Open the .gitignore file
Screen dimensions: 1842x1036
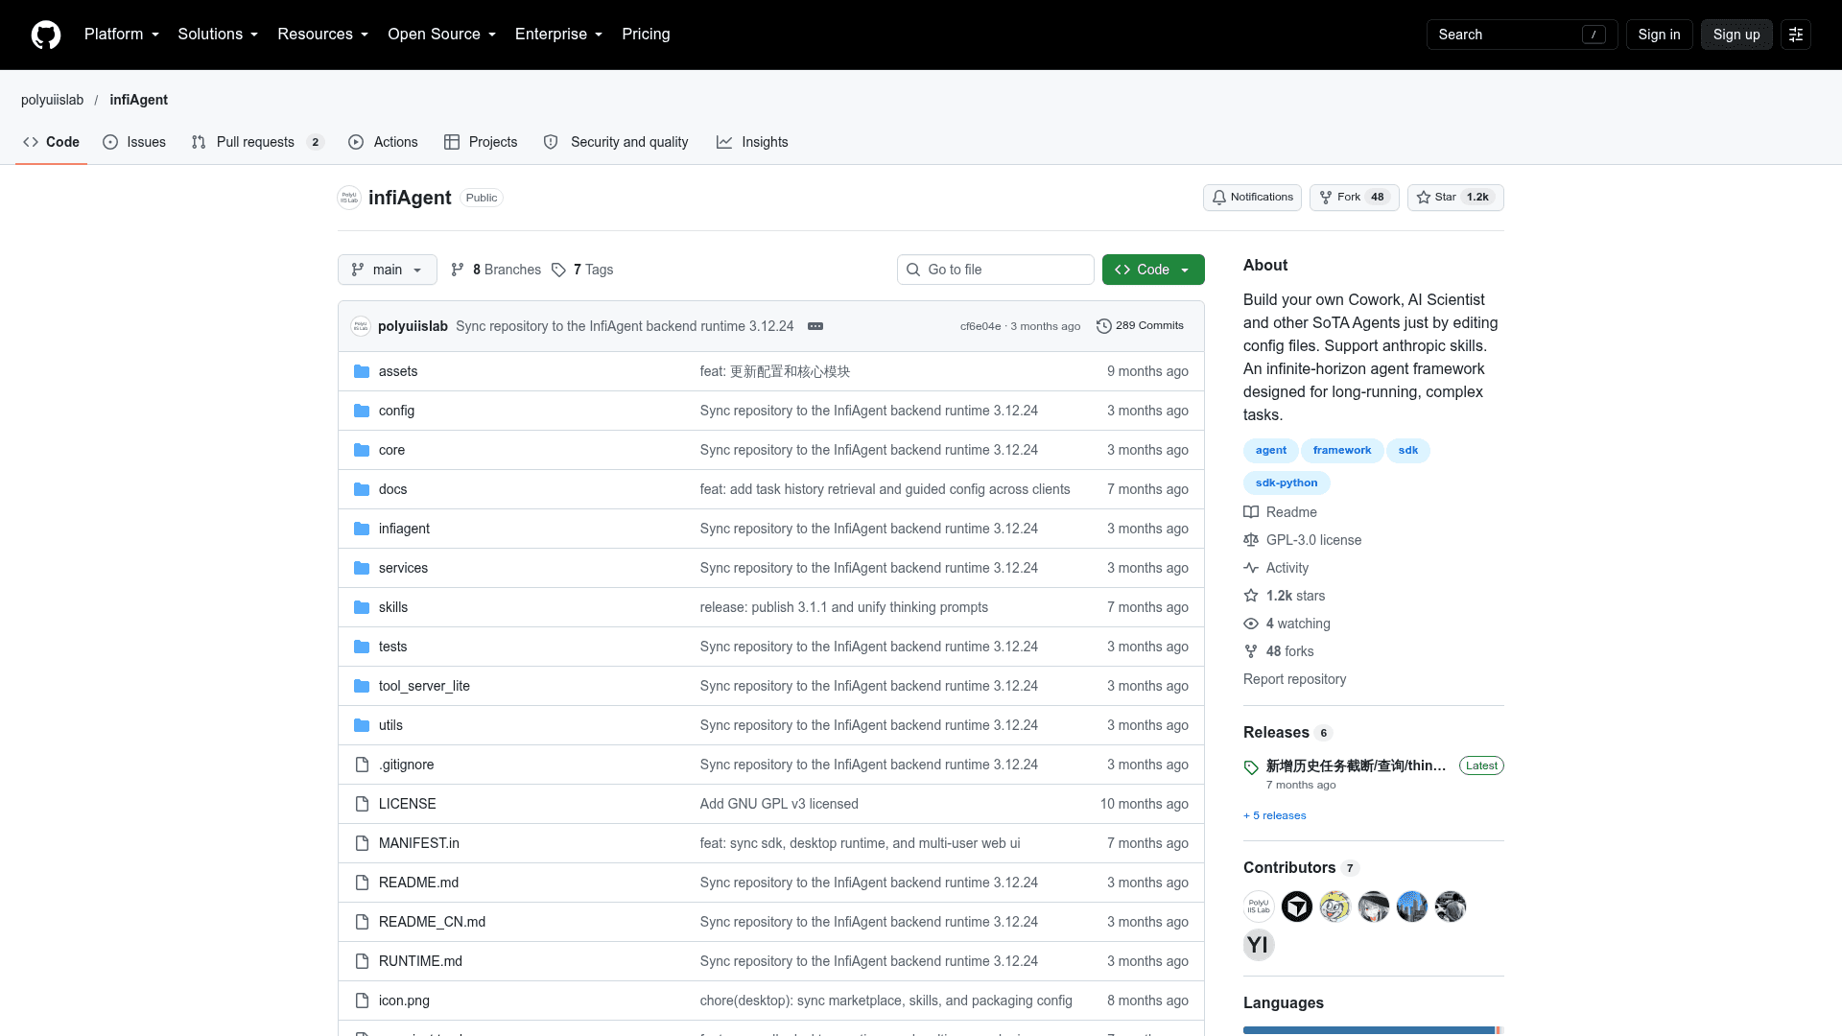coord(406,765)
